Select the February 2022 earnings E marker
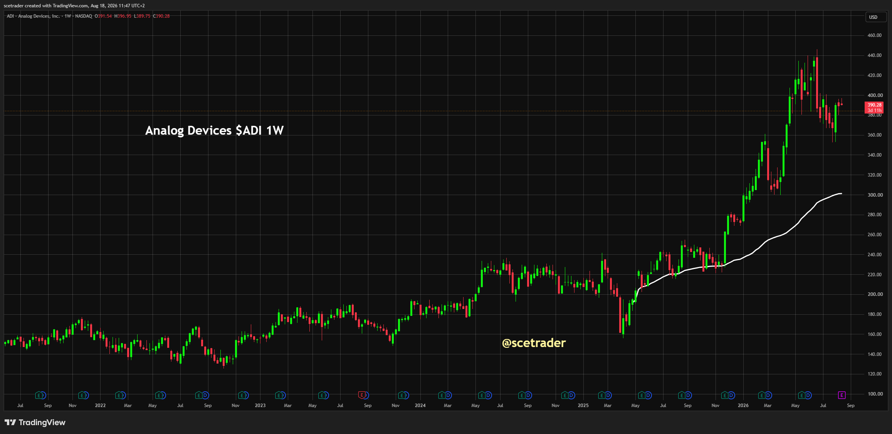Viewport: 892px width, 434px height. 119,395
